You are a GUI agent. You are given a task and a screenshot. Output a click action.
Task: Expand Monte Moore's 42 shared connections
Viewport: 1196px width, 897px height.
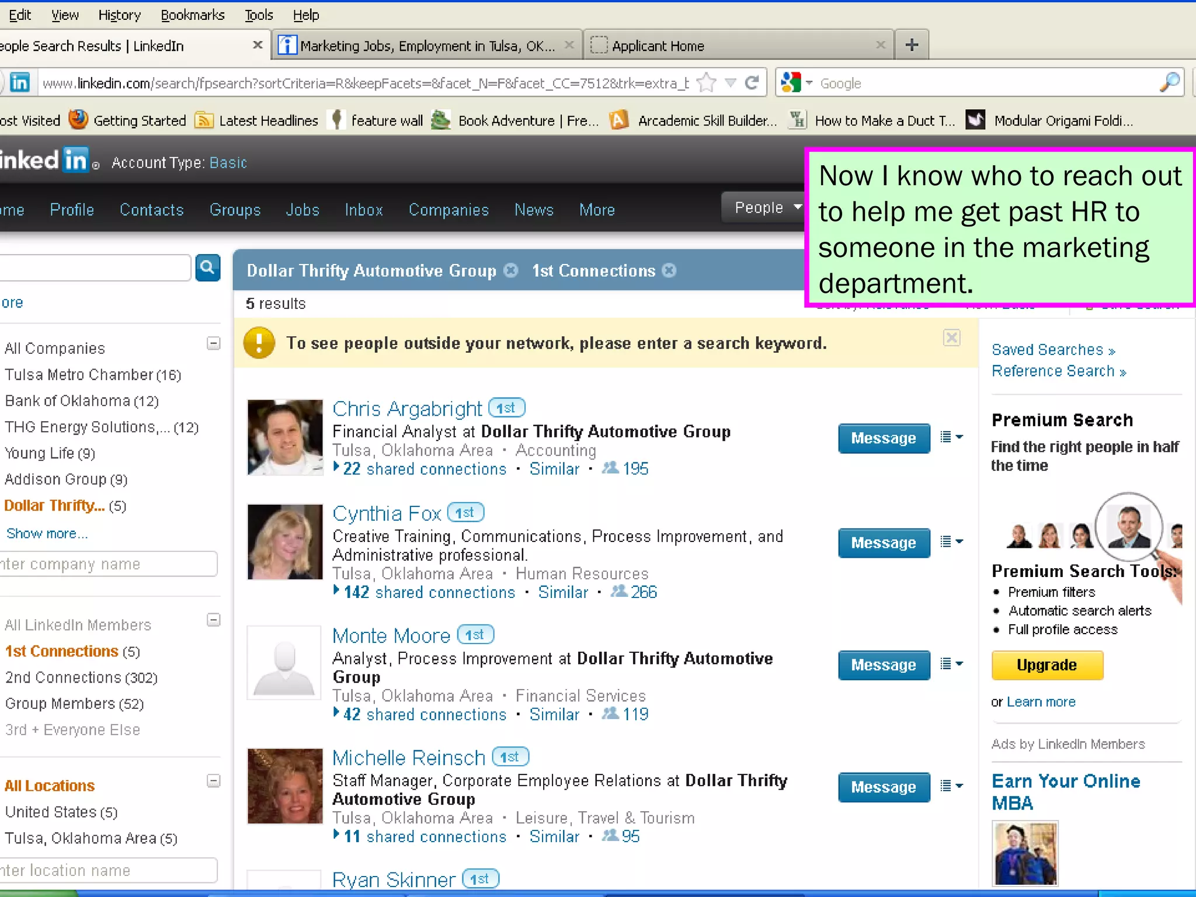tap(420, 714)
